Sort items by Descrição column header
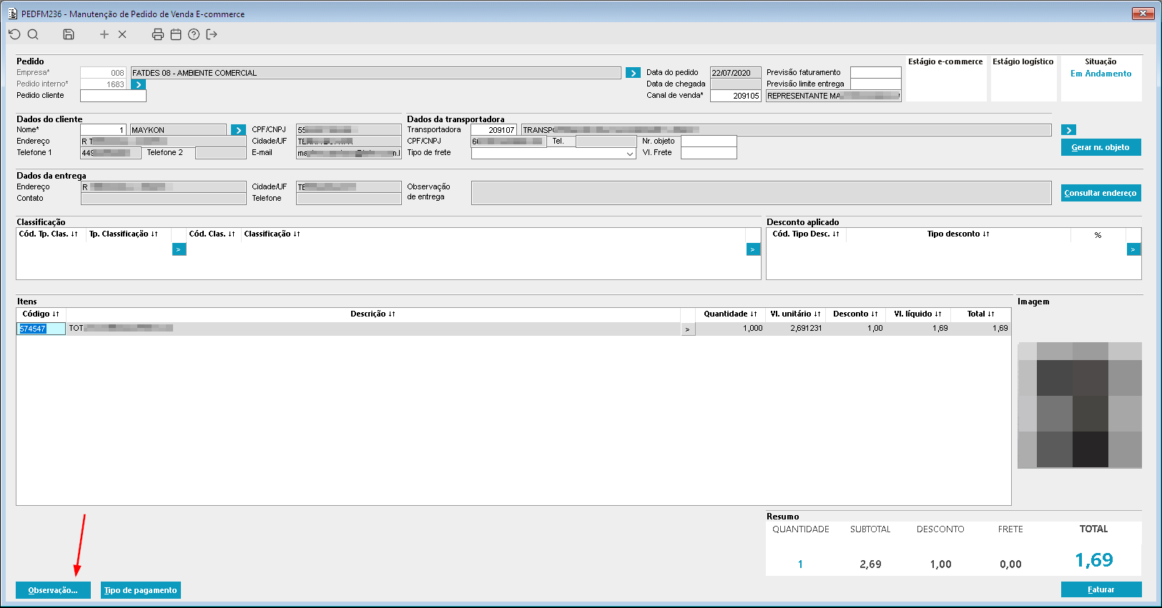Screen dimensions: 1162x608 click(373, 314)
